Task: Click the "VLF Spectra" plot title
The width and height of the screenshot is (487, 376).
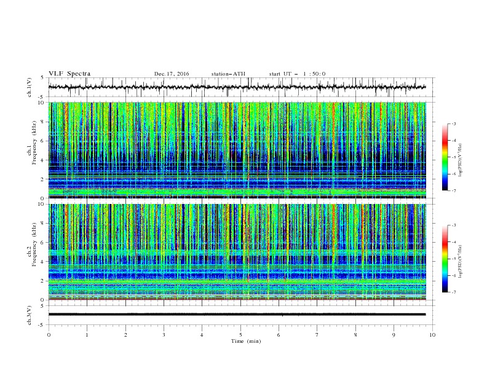Action: (x=69, y=74)
